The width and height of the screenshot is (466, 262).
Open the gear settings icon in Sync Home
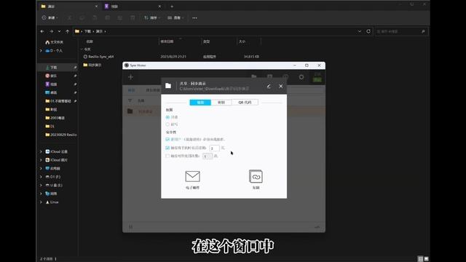tap(301, 77)
